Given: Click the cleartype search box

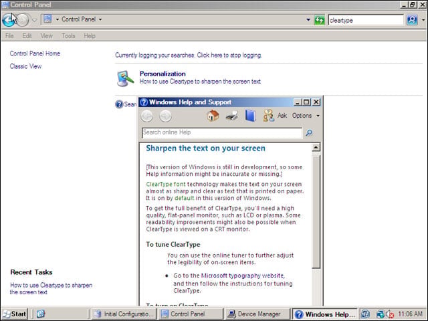Looking at the screenshot, I should tap(365, 20).
